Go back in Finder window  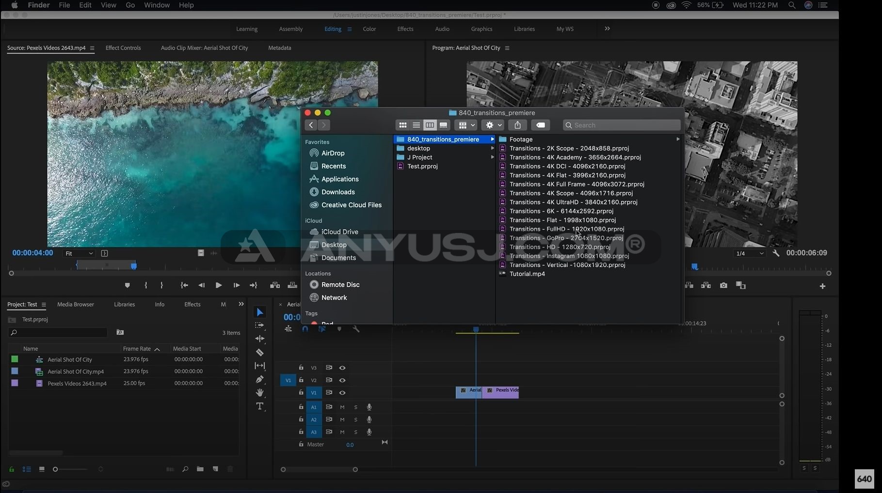[x=311, y=125]
